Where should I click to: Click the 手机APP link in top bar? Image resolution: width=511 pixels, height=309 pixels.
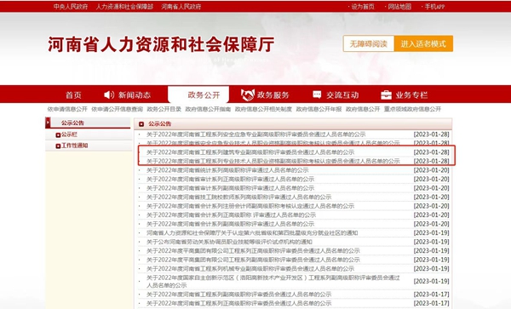click(x=434, y=7)
